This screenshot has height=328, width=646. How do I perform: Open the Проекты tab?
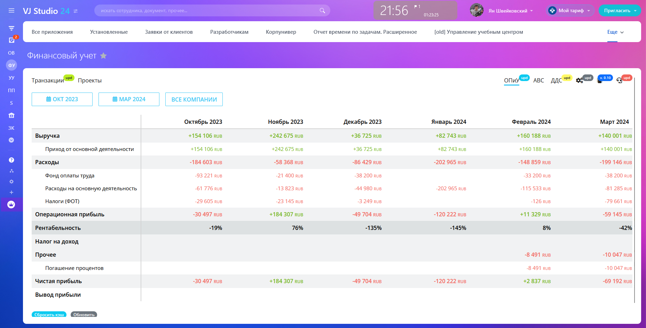90,80
